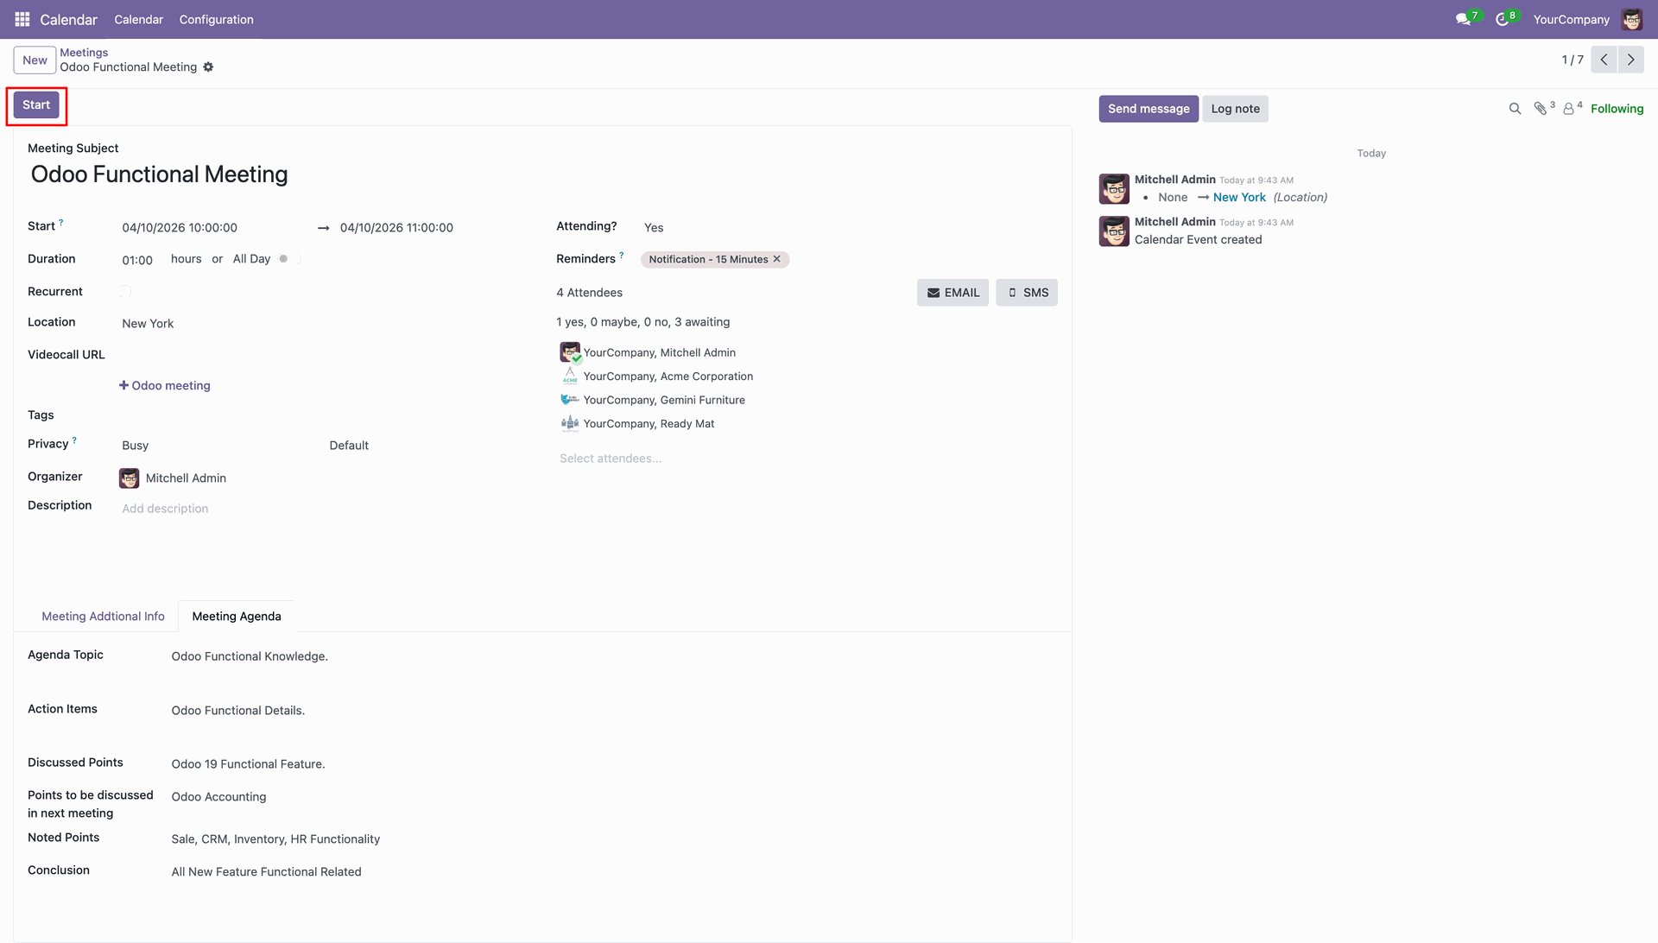
Task: Edit Agenda Topic text field
Action: pyautogui.click(x=613, y=656)
